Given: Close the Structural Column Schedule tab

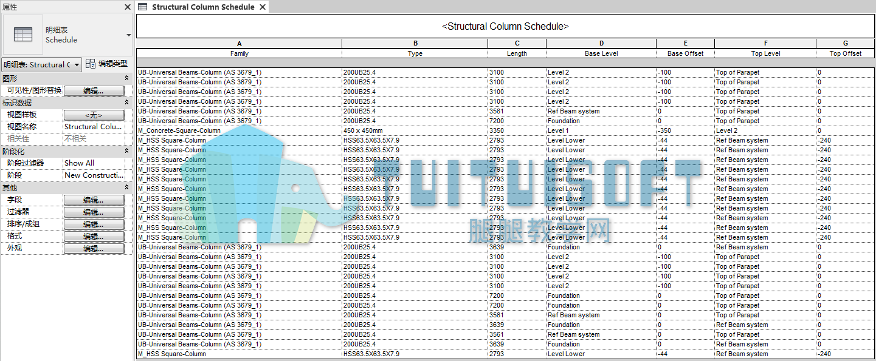Looking at the screenshot, I should (x=262, y=7).
